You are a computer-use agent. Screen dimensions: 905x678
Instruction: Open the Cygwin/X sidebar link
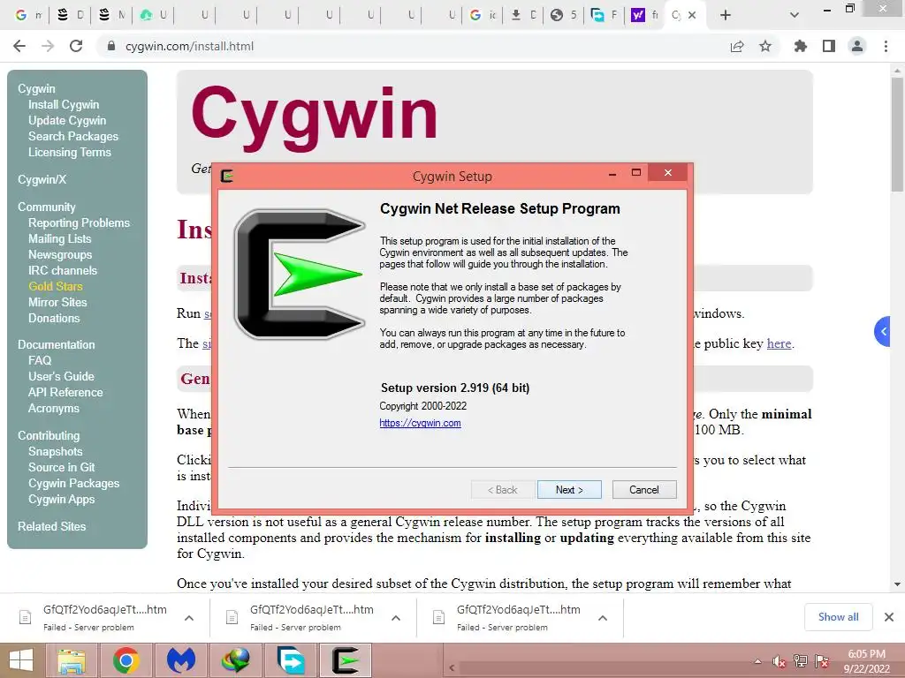click(x=42, y=179)
